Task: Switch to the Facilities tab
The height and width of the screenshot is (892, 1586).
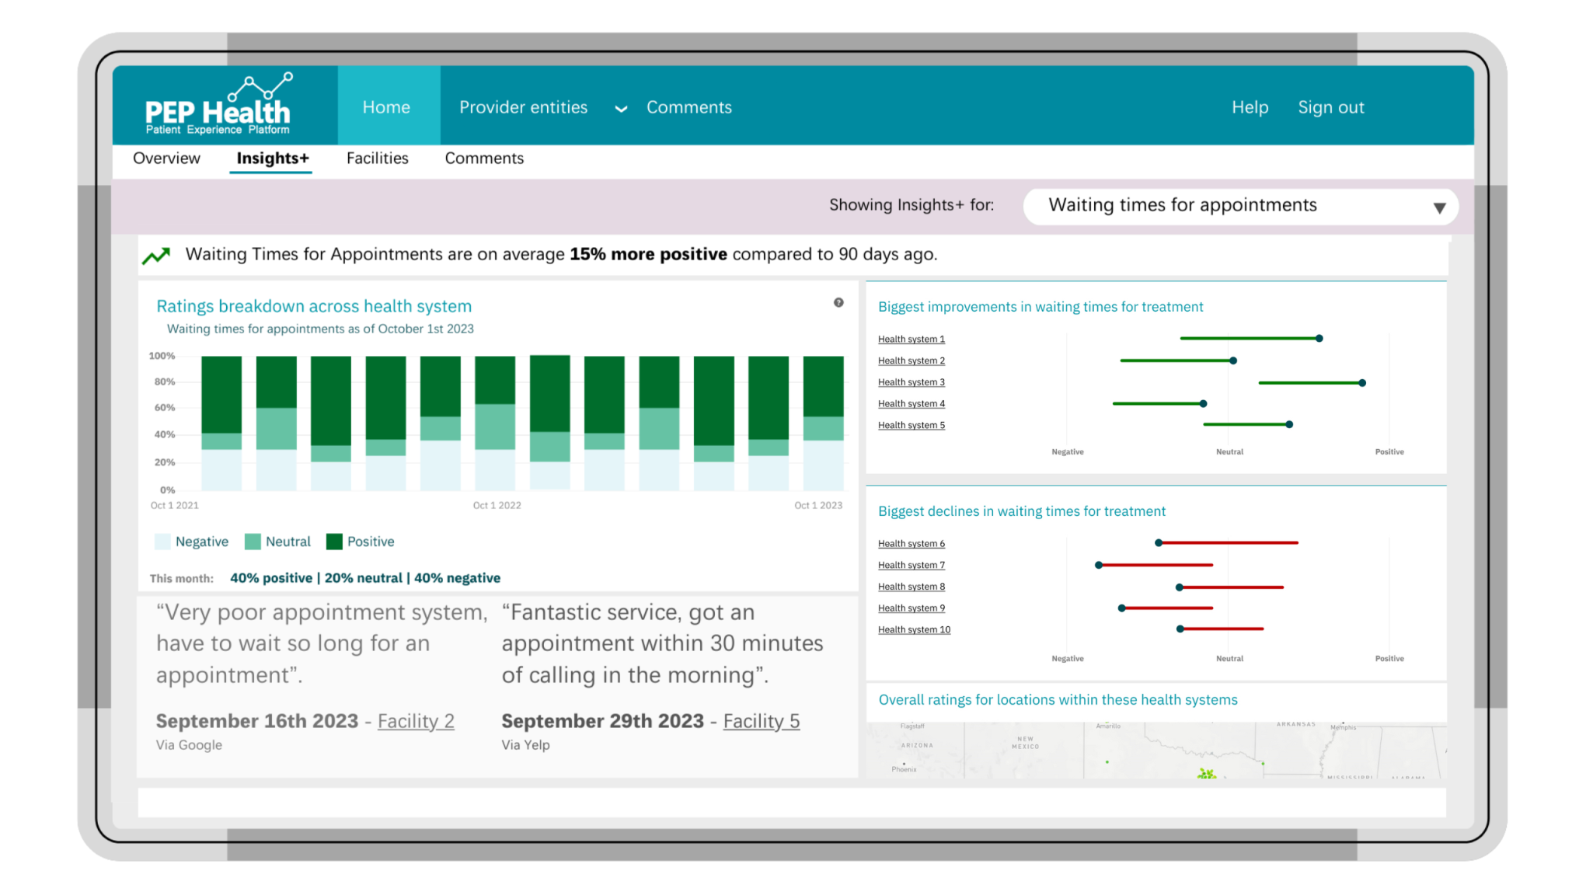Action: (x=377, y=158)
